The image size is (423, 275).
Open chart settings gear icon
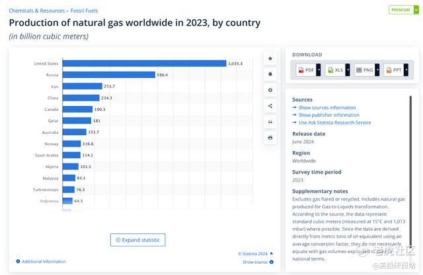pos(270,90)
